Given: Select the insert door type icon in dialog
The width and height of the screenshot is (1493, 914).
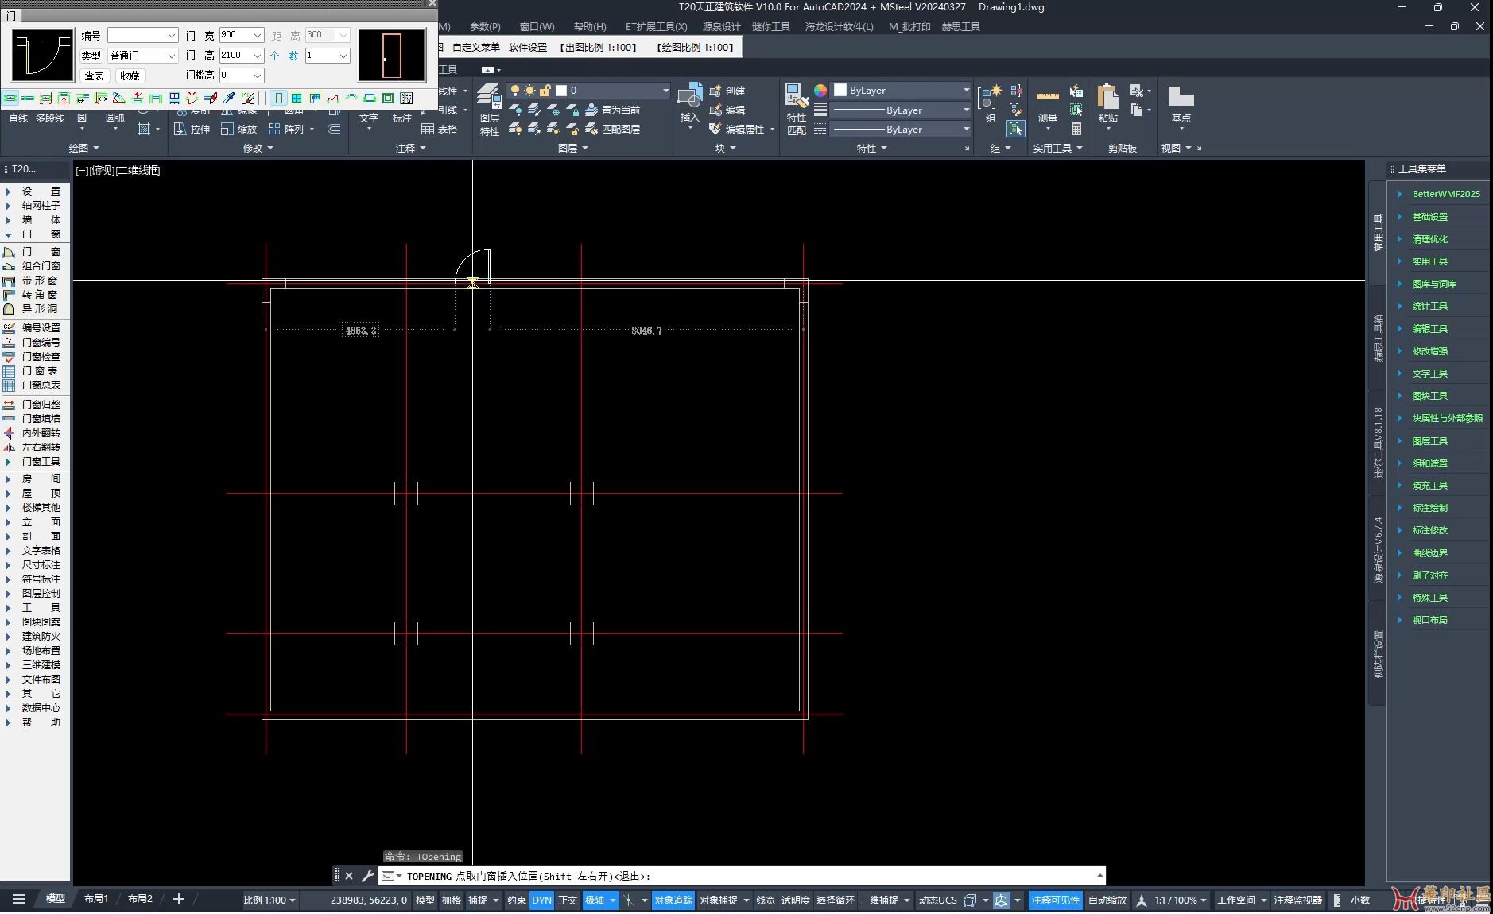Looking at the screenshot, I should pos(278,99).
